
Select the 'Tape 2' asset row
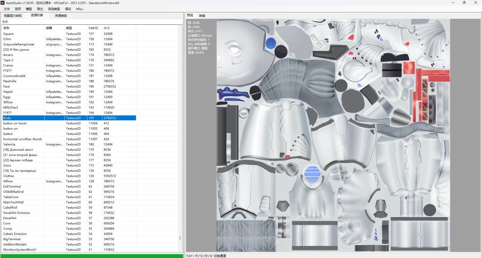pos(69,60)
